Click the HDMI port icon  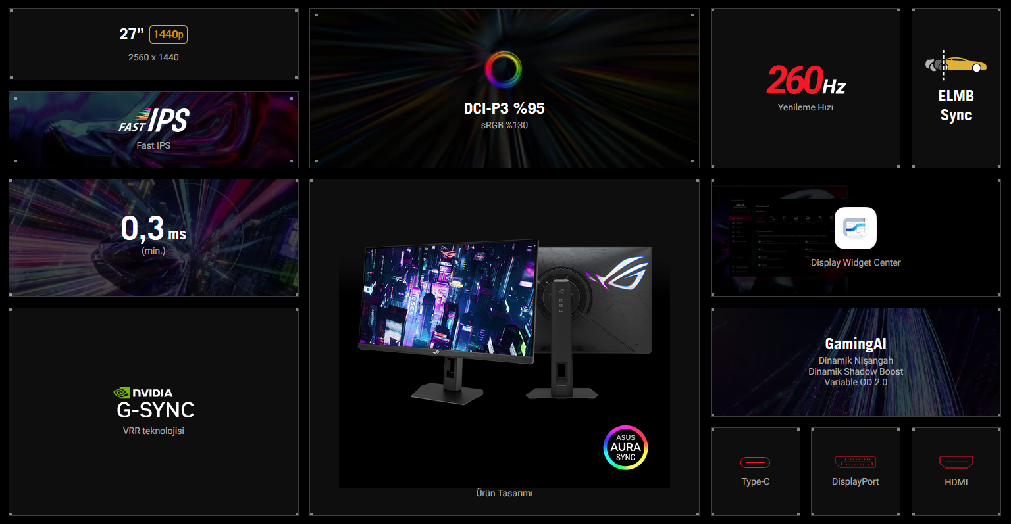(x=956, y=462)
